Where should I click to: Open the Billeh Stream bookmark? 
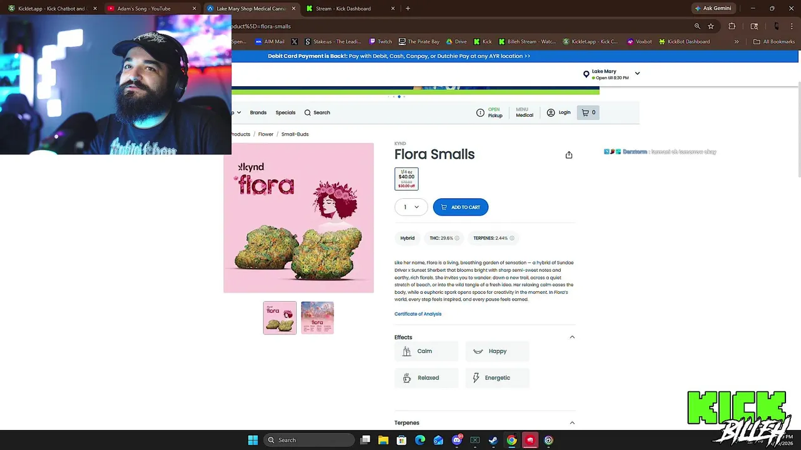(x=527, y=41)
